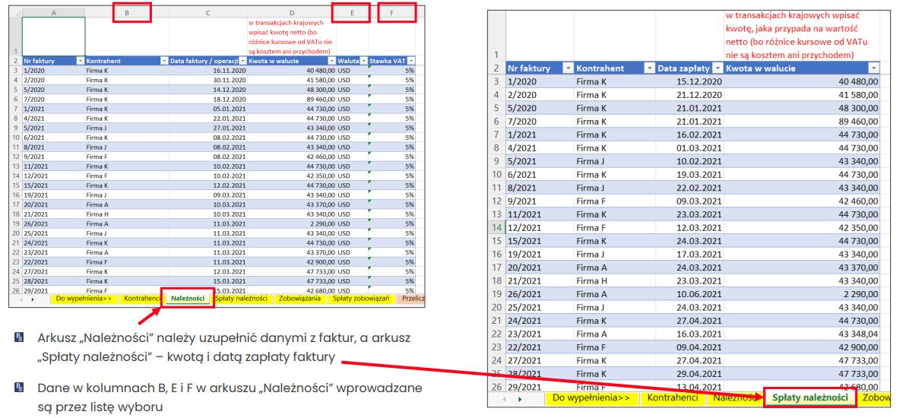Open Do wypełnienia>> tab in right spreadsheet

click(591, 397)
